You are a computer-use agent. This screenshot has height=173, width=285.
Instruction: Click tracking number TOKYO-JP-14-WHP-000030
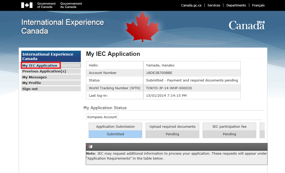pos(169,88)
